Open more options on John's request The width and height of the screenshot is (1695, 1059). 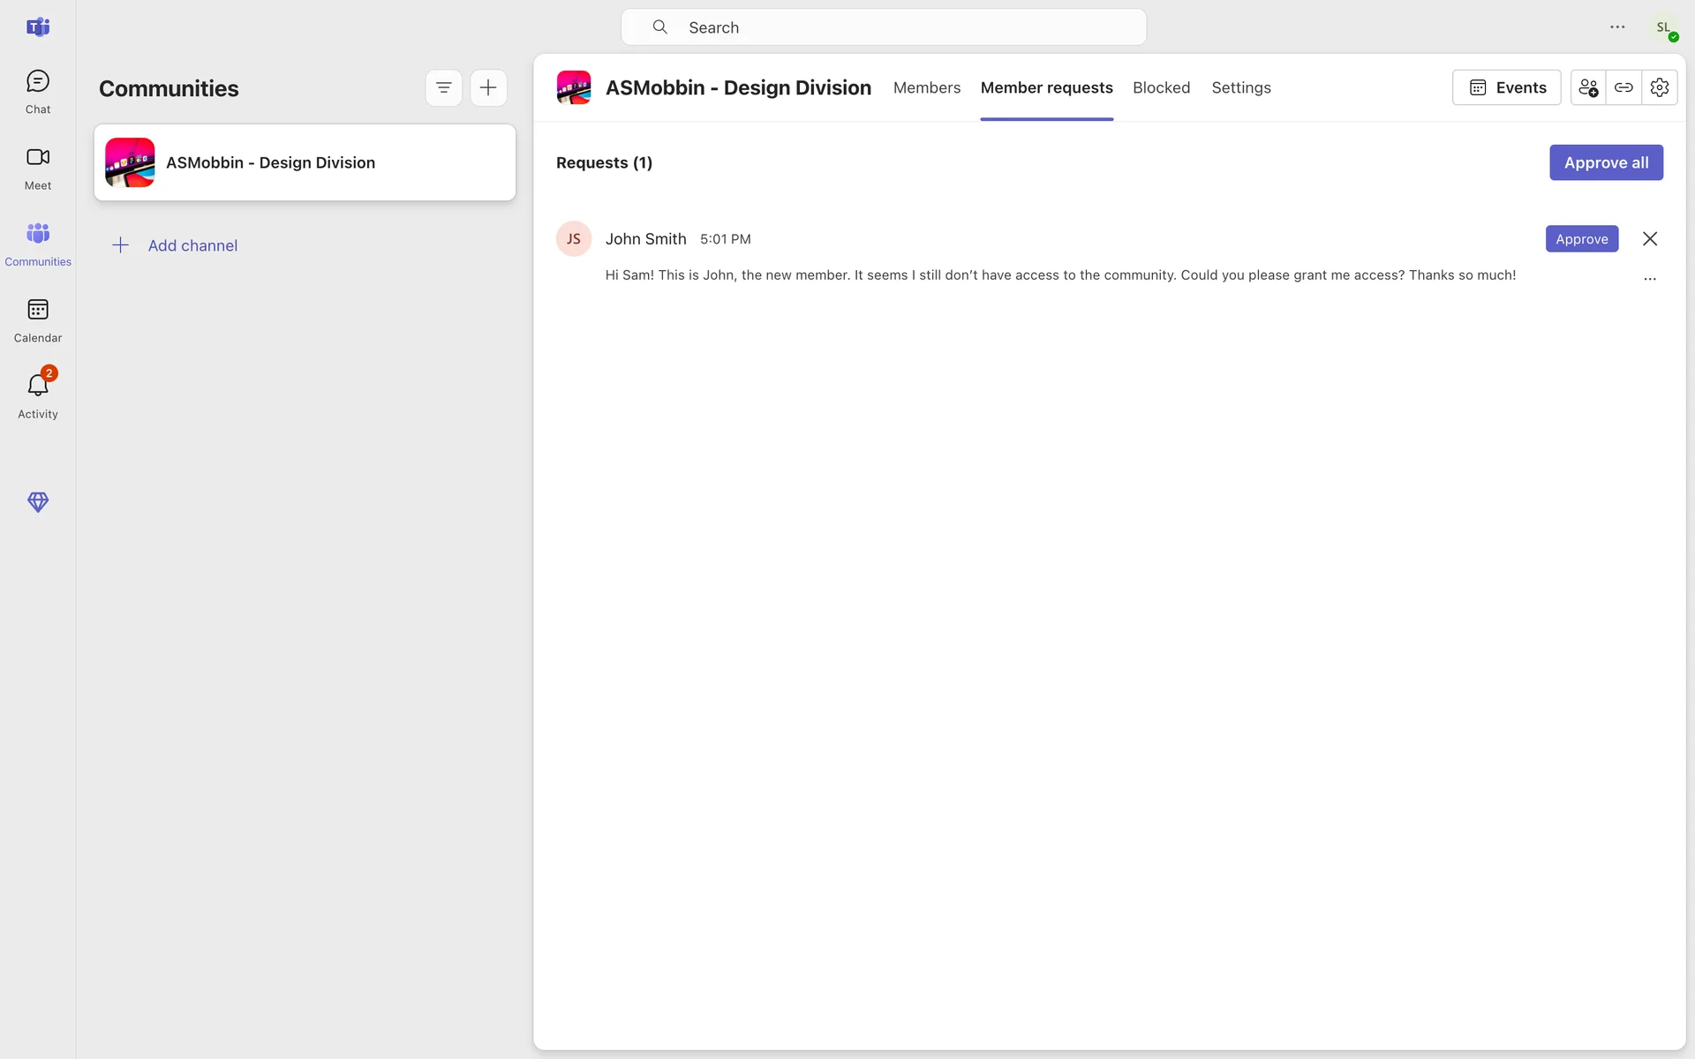(1650, 279)
